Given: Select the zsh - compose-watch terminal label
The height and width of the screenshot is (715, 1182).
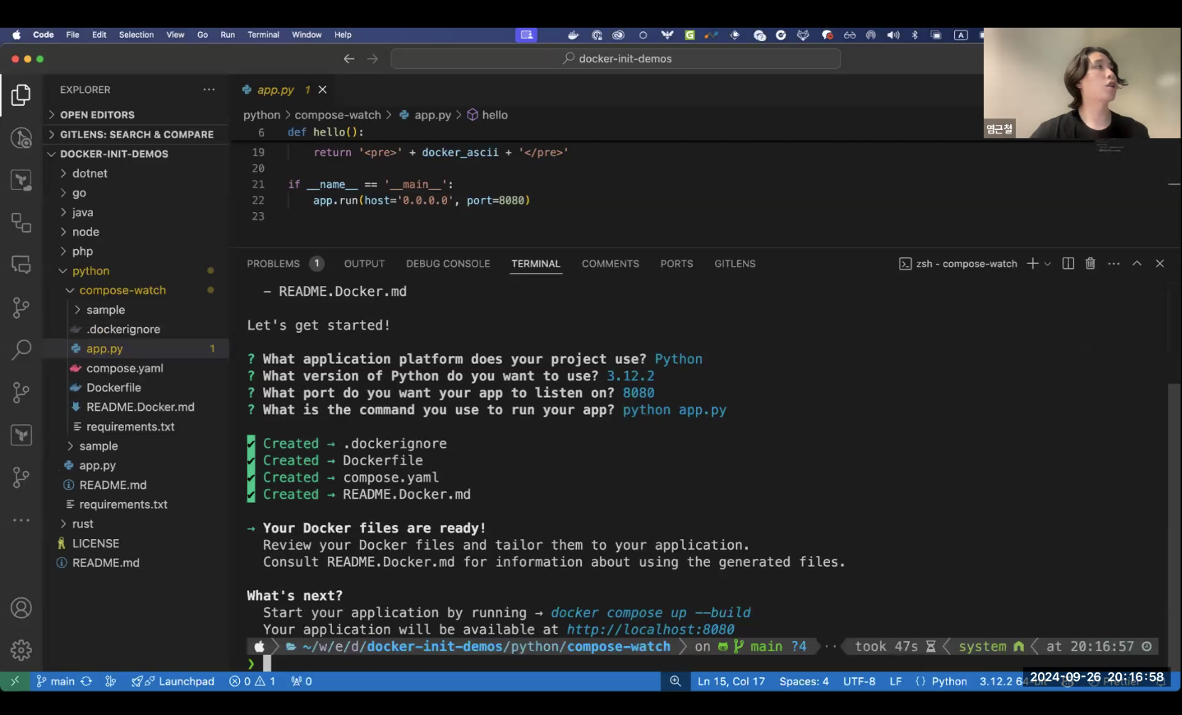Looking at the screenshot, I should 959,263.
